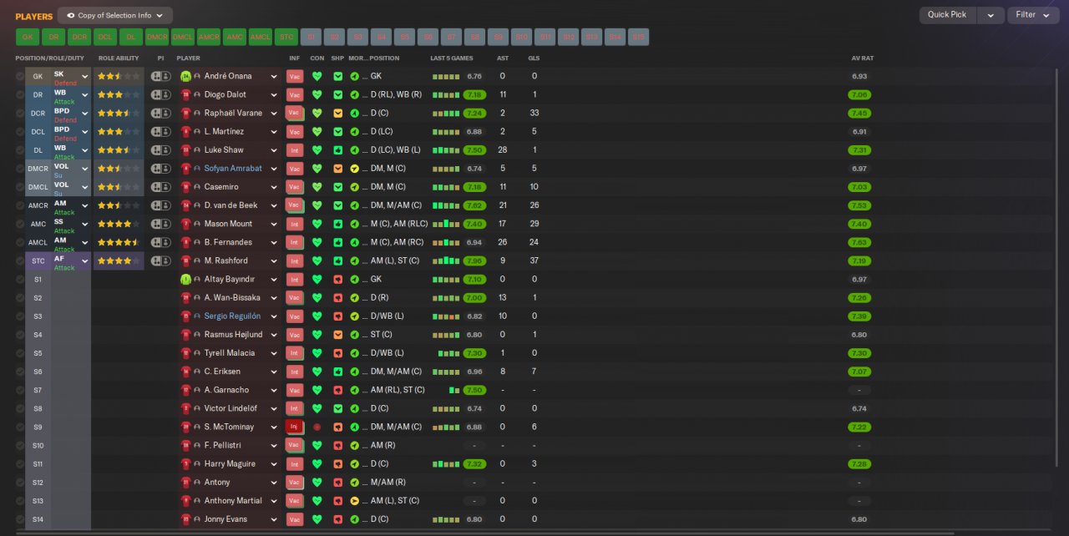Click the Quick Pick button
1069x536 pixels.
[x=948, y=15]
